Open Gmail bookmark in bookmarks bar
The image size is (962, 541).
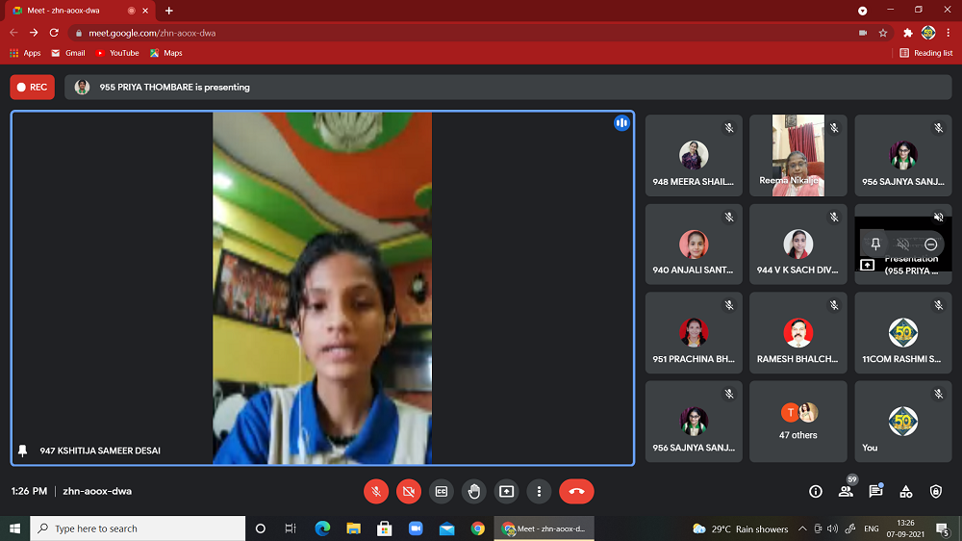pos(68,53)
